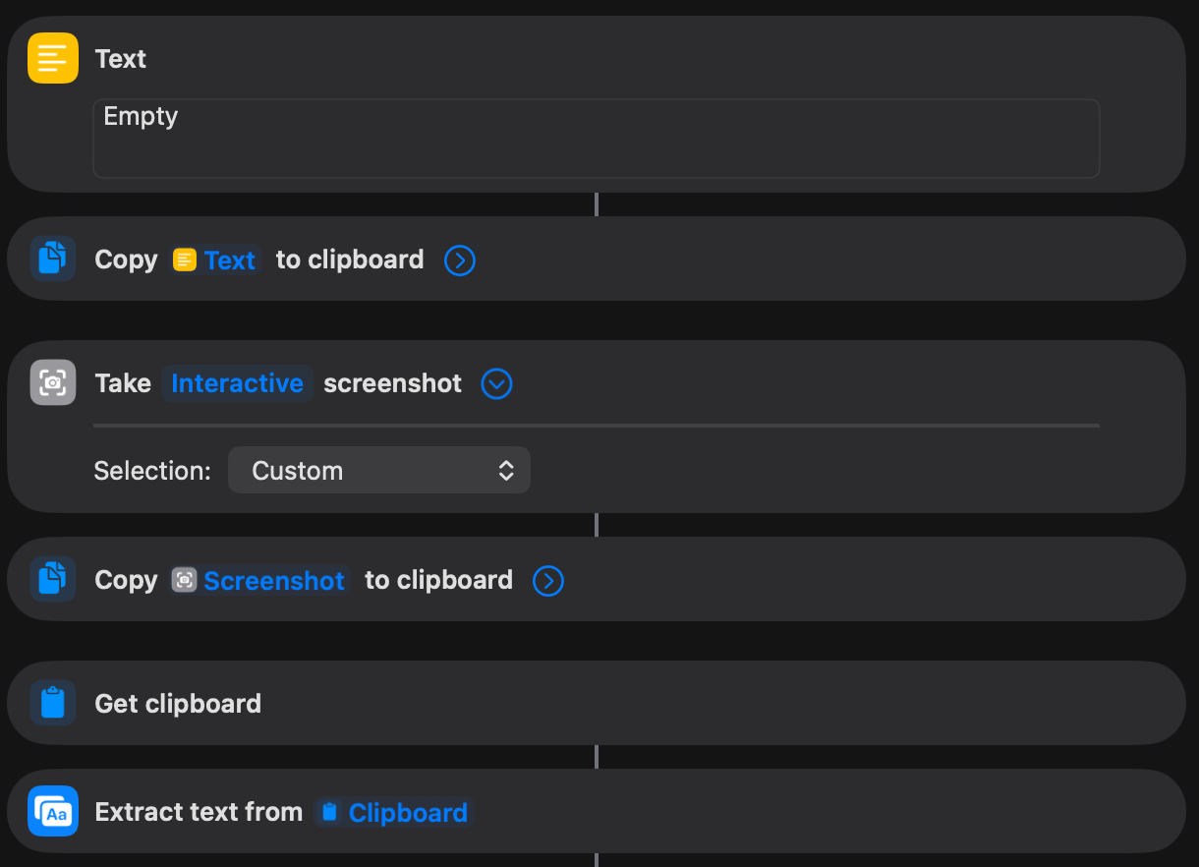Click the first Copy to clipboard icon
The image size is (1199, 867).
[x=52, y=260]
